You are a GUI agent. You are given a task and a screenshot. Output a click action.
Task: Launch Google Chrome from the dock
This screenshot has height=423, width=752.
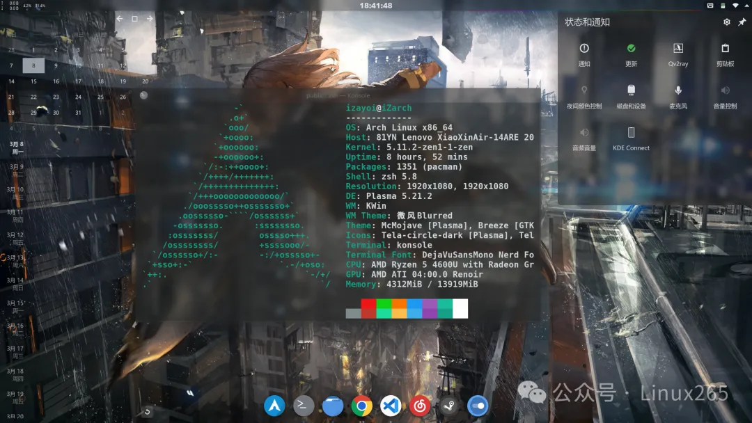click(x=361, y=406)
